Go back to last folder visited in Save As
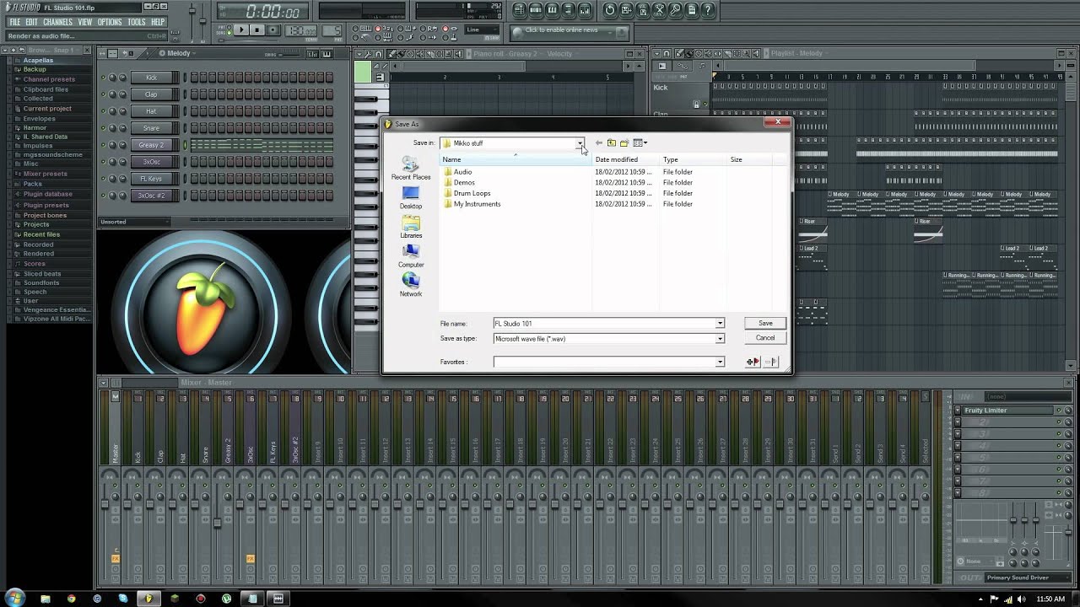This screenshot has width=1080, height=607. pos(599,143)
